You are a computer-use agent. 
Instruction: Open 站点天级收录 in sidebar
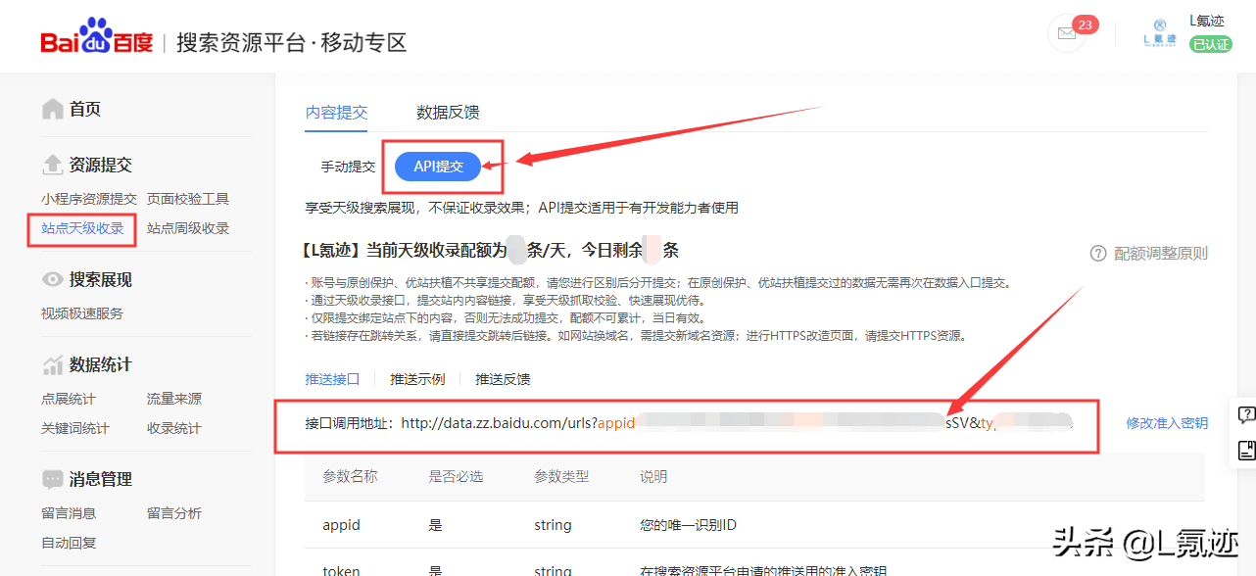[82, 228]
